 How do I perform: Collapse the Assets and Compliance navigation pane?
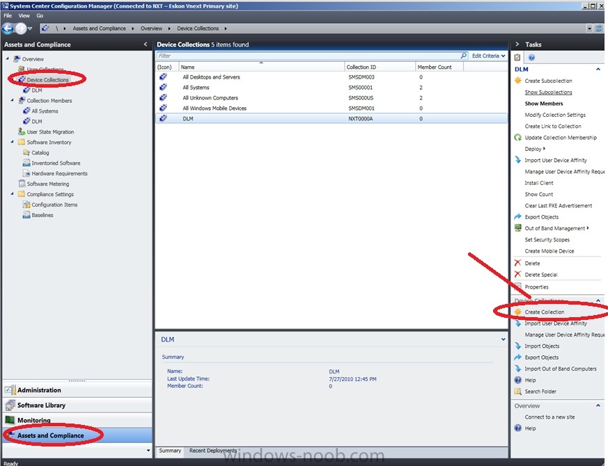tap(146, 44)
